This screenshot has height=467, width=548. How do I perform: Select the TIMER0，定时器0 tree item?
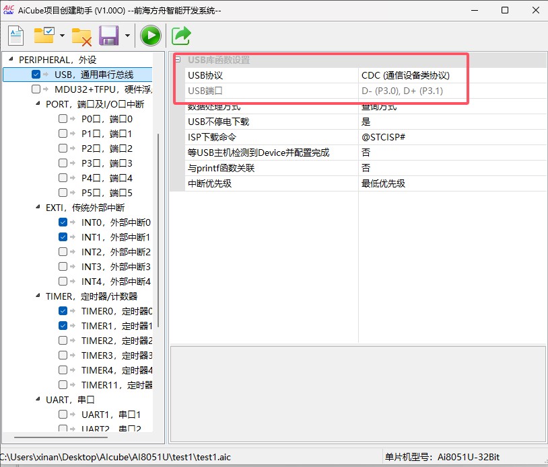[x=116, y=311]
